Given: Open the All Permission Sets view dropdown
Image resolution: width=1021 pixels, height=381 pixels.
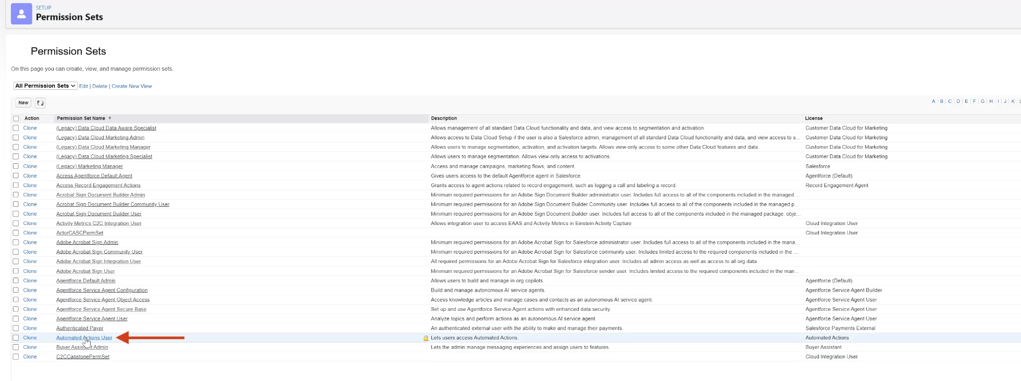Looking at the screenshot, I should (45, 86).
